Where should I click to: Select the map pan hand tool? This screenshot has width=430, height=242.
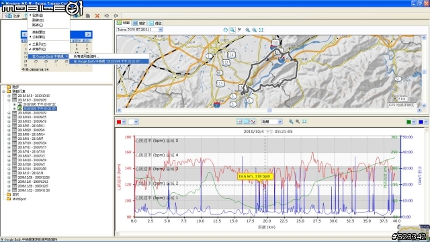coord(225,30)
